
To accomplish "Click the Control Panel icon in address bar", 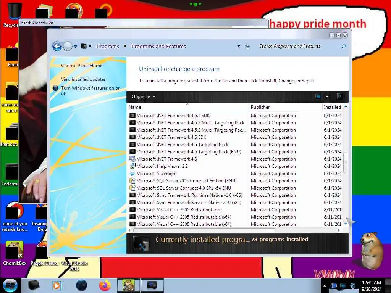I will (x=84, y=46).
